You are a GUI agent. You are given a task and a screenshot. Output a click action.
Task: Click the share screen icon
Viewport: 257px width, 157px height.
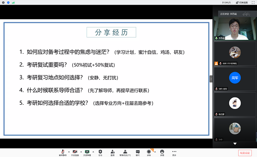87,151
